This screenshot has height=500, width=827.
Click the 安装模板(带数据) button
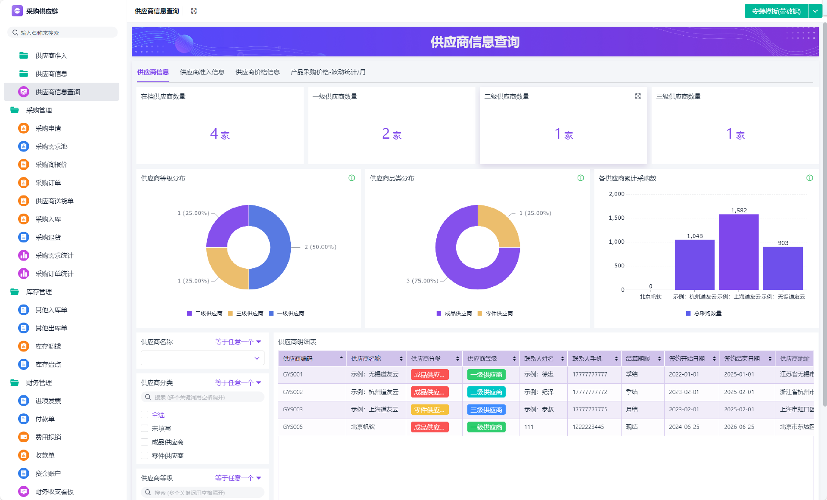[776, 11]
